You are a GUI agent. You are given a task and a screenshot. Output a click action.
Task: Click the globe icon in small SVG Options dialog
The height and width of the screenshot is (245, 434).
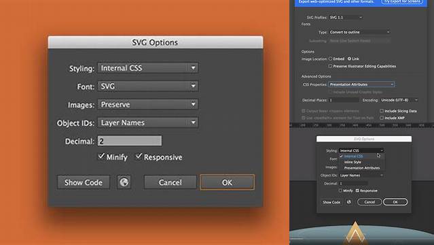pos(348,202)
